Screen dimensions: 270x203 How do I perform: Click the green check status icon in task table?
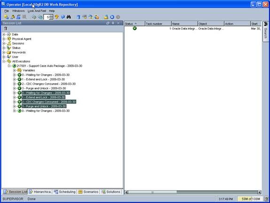135,28
